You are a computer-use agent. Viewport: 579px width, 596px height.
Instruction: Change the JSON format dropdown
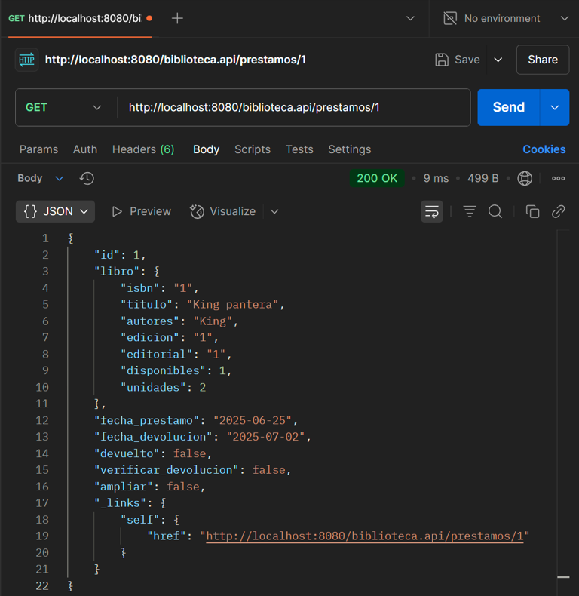pyautogui.click(x=56, y=211)
